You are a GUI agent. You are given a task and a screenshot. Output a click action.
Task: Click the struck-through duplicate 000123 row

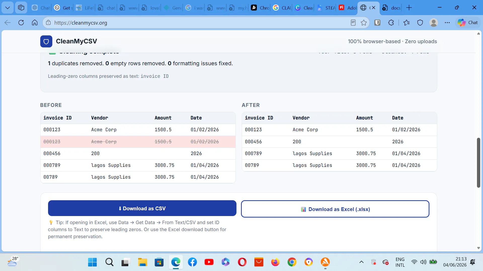click(138, 142)
